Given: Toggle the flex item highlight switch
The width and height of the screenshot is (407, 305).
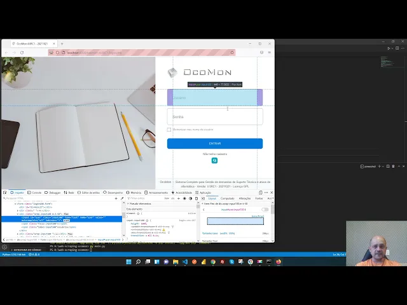Looking at the screenshot, I should pyautogui.click(x=265, y=209).
